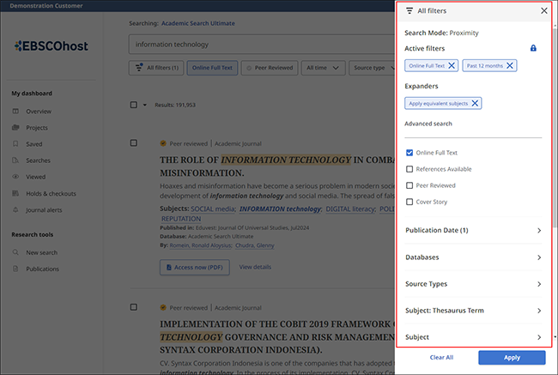Expand the Databases filter section
Image resolution: width=558 pixels, height=375 pixels.
tap(473, 257)
